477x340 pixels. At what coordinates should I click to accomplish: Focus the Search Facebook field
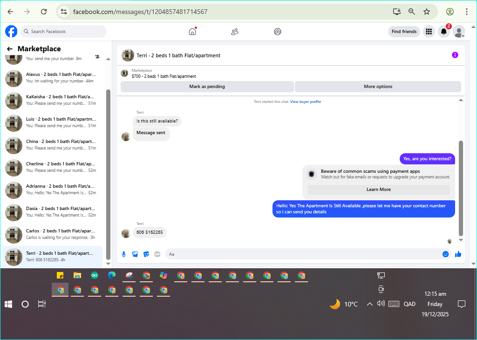click(x=63, y=31)
